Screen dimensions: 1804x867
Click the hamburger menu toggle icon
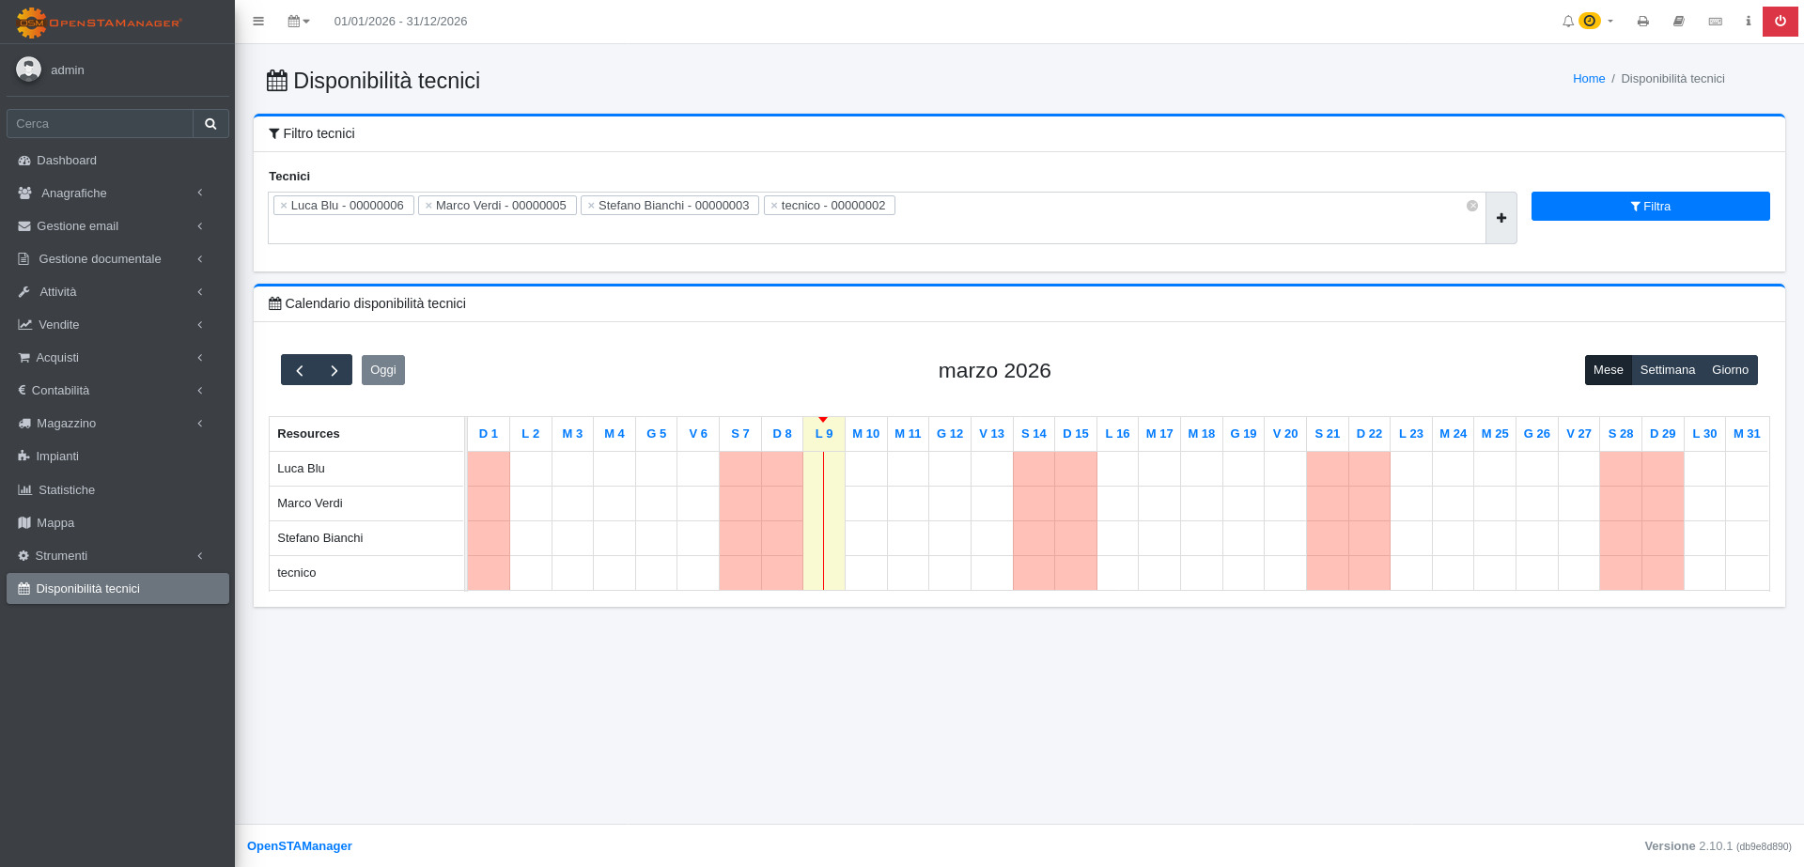pos(258,22)
